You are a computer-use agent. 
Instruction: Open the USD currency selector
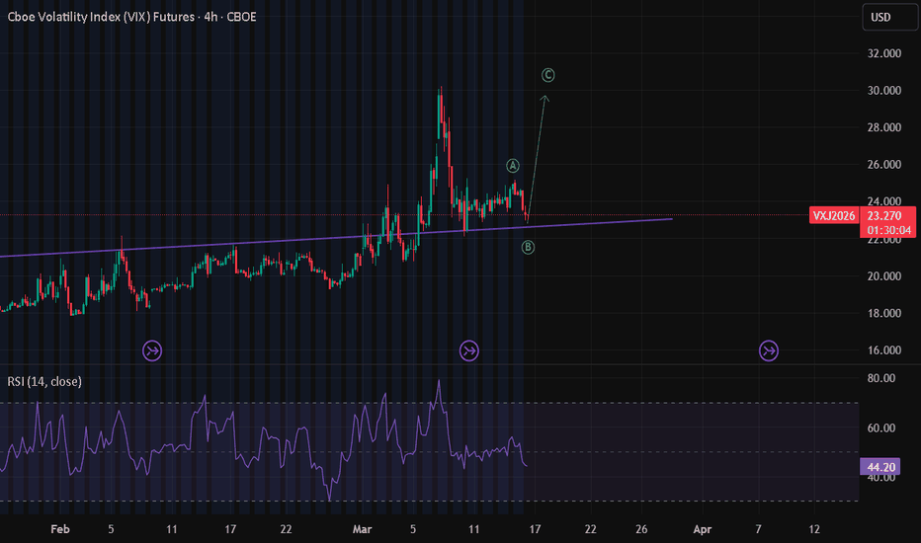pyautogui.click(x=889, y=17)
